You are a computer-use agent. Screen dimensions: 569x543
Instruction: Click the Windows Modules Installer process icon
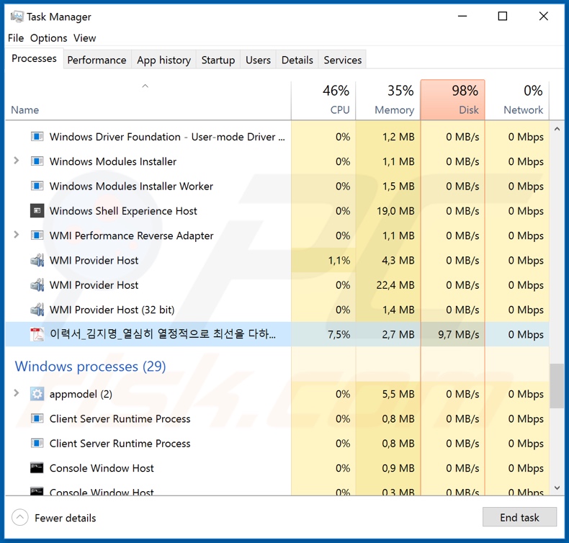click(37, 161)
